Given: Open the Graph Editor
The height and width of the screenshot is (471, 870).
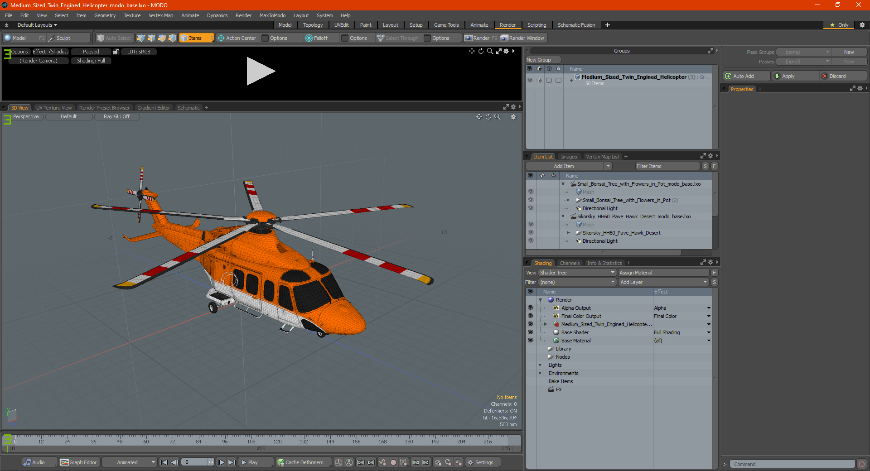Looking at the screenshot, I should [79, 462].
